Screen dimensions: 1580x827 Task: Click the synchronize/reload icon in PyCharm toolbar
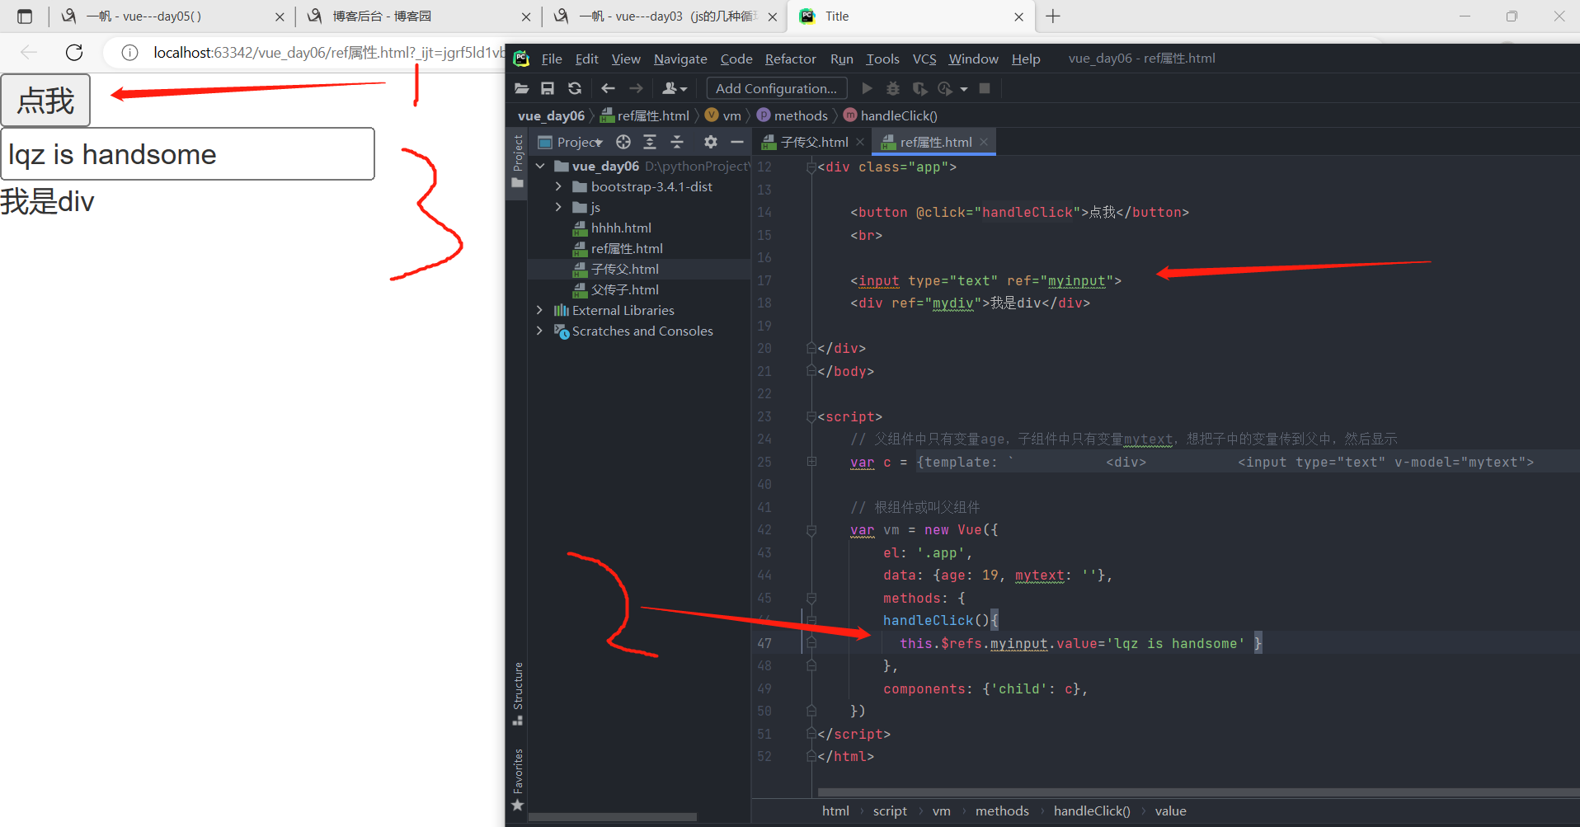point(575,88)
